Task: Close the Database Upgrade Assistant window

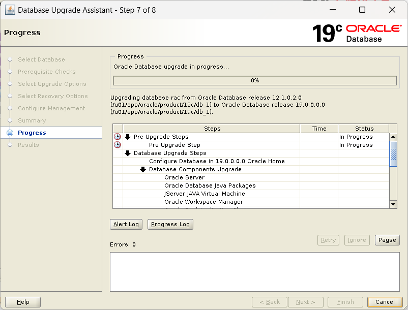Action: 392,10
